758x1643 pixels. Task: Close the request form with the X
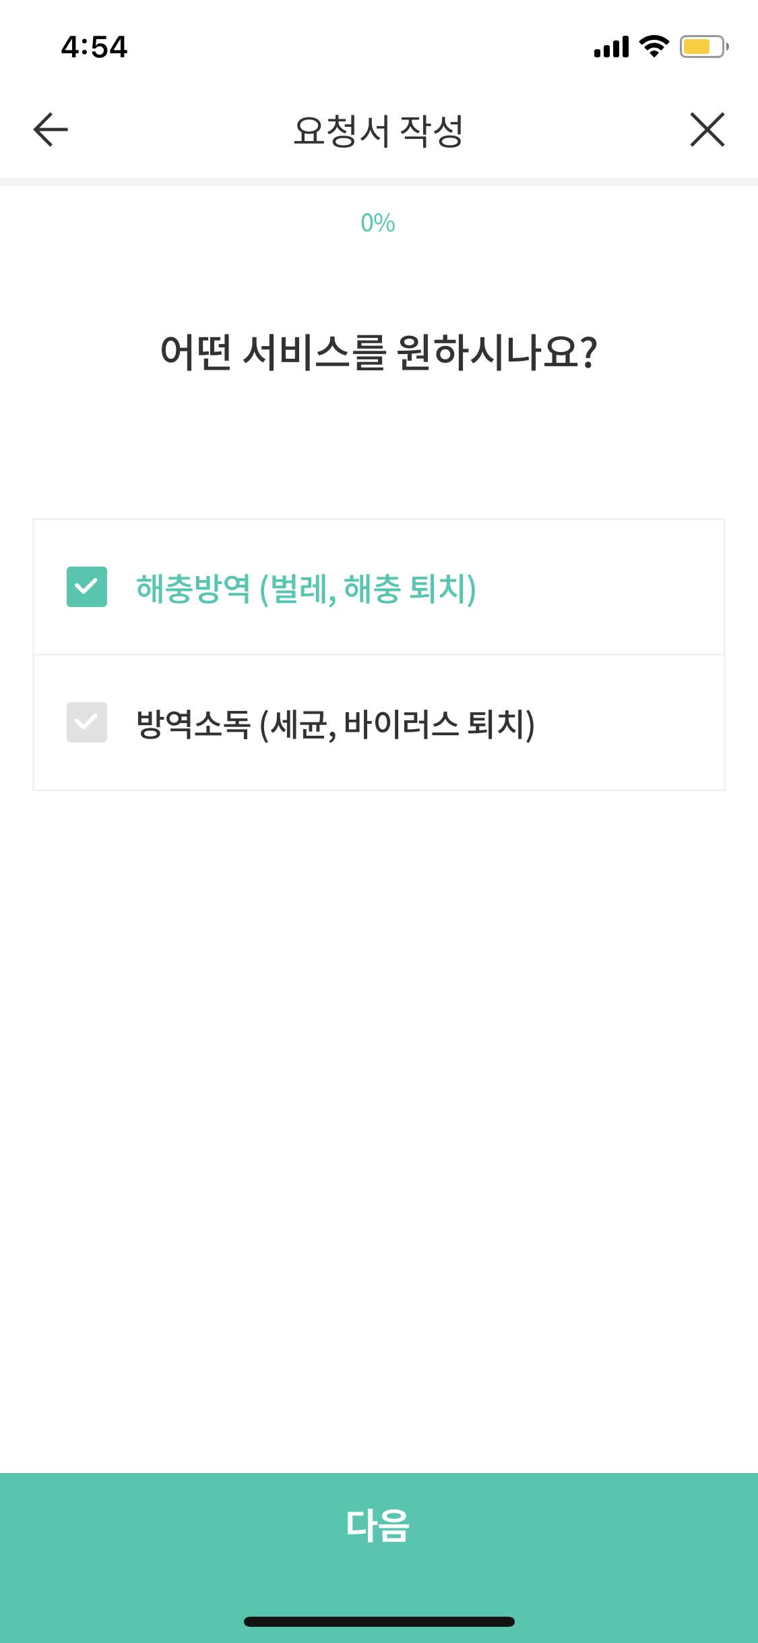[708, 129]
